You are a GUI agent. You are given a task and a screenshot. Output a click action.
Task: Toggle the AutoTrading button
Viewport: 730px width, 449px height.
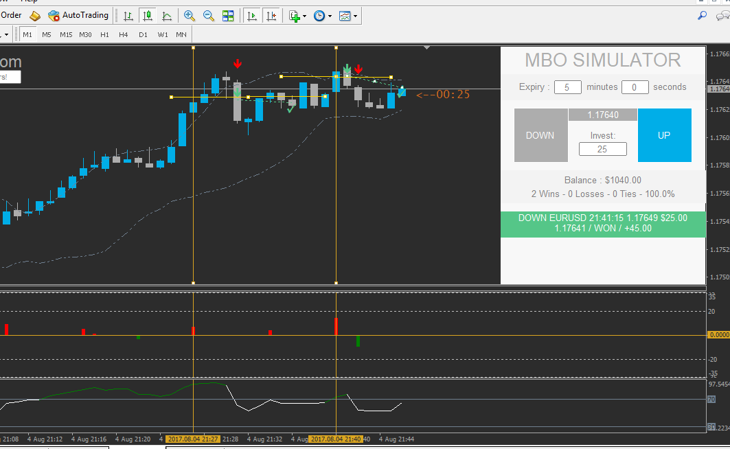pyautogui.click(x=78, y=15)
